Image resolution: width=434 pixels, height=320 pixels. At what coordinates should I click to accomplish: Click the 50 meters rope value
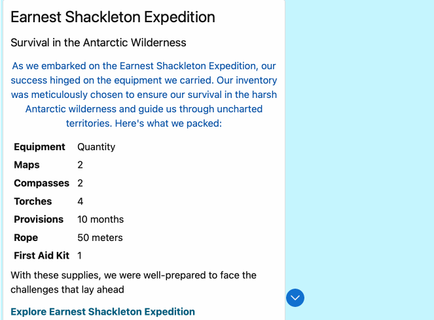click(100, 238)
